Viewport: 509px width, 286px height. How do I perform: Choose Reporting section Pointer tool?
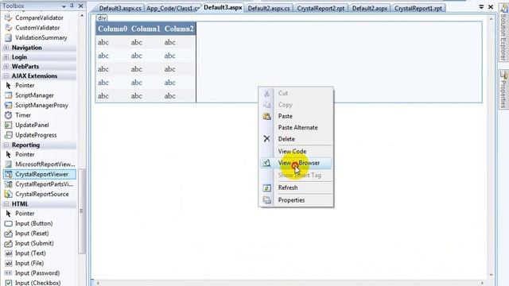[x=9, y=154]
